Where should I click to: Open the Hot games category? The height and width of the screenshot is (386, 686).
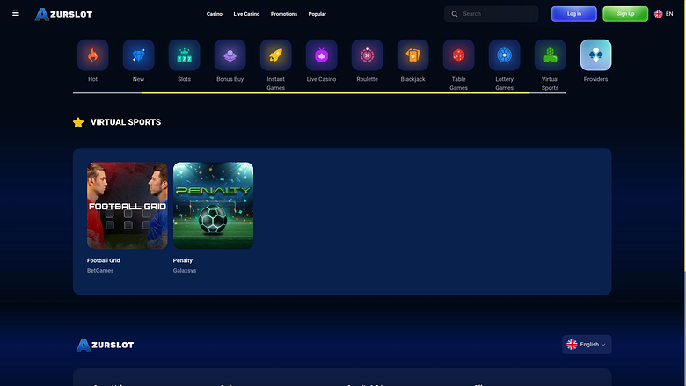(x=92, y=55)
